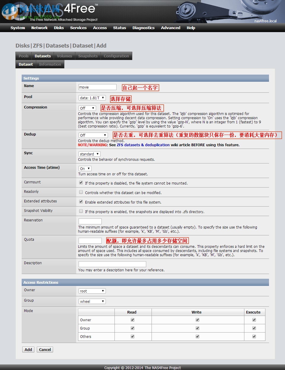
Task: Open the Sync behavior dropdown
Action: [89, 154]
